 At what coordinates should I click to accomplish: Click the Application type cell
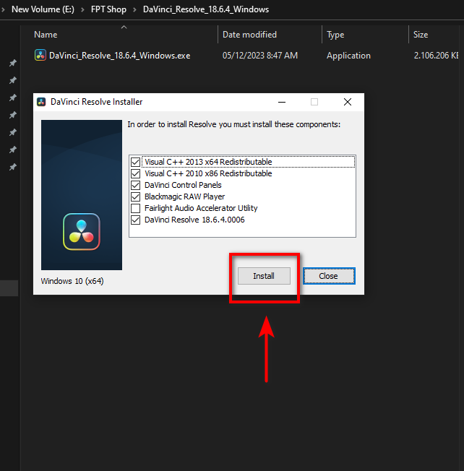(x=348, y=56)
